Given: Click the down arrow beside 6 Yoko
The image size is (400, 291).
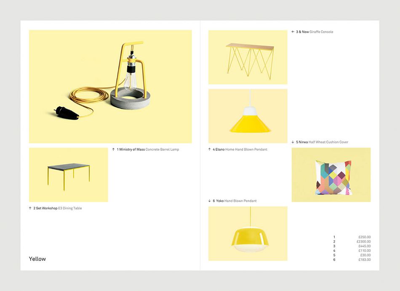Looking at the screenshot, I should 210,201.
